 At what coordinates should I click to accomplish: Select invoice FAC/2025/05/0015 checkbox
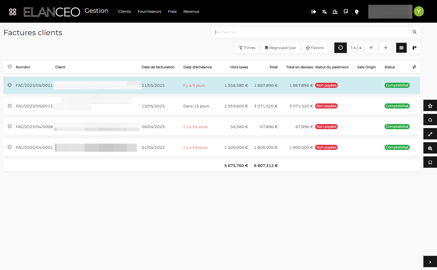click(x=10, y=106)
